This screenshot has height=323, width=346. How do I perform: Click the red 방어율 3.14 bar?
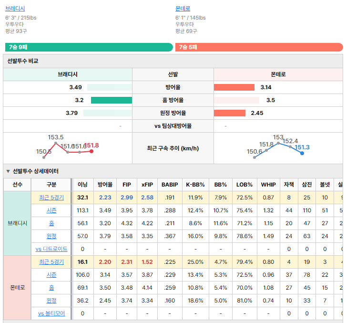coord(234,87)
